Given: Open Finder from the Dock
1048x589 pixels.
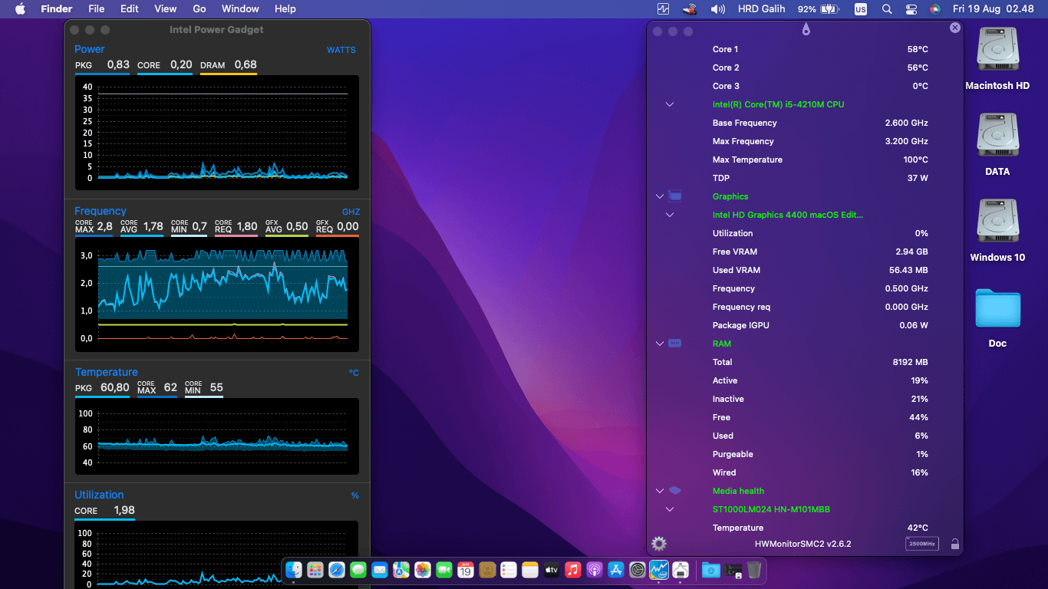Looking at the screenshot, I should 294,570.
